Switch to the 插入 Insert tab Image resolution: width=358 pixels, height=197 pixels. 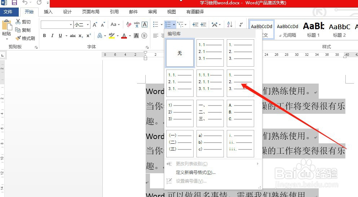tap(48, 12)
